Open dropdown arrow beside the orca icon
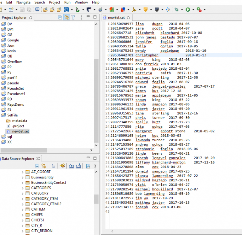Viewport: 242px width, 235px height. [x=94, y=9]
